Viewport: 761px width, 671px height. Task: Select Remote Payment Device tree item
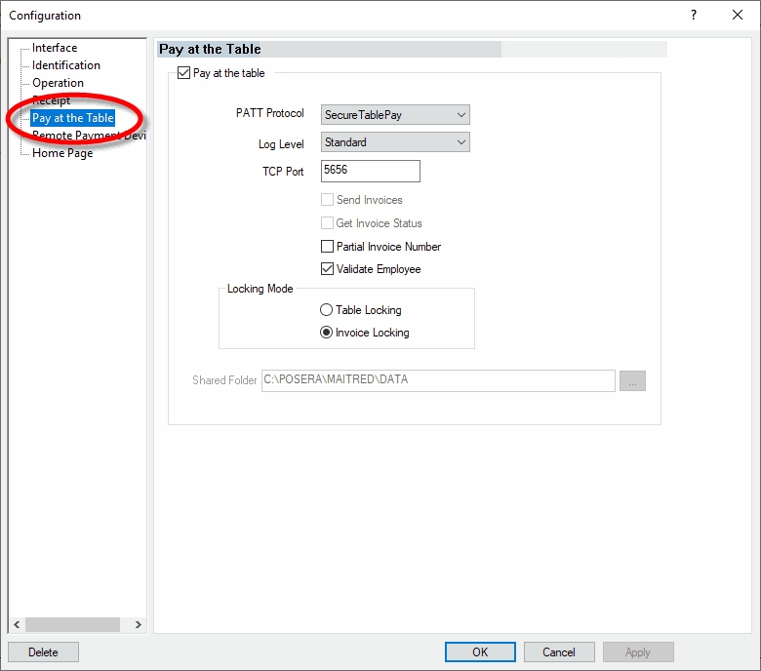click(88, 137)
